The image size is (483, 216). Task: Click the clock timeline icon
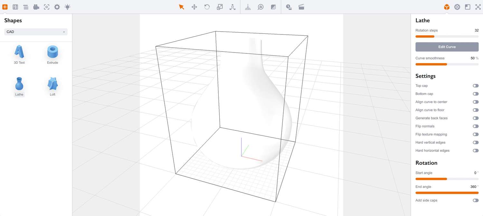coord(289,7)
